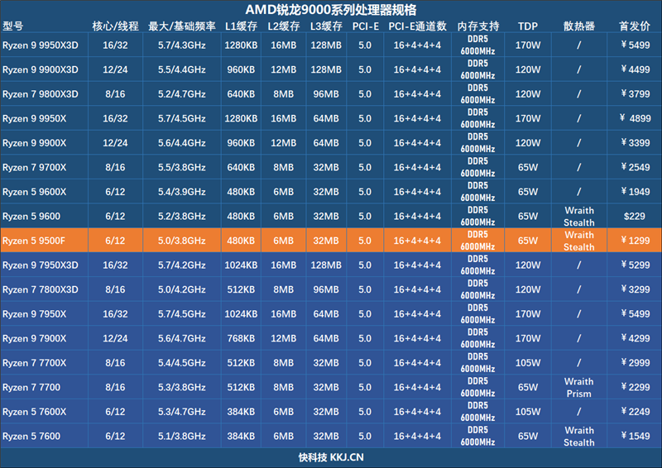Click the L3缓存 column header
The image size is (662, 468).
coord(326,26)
